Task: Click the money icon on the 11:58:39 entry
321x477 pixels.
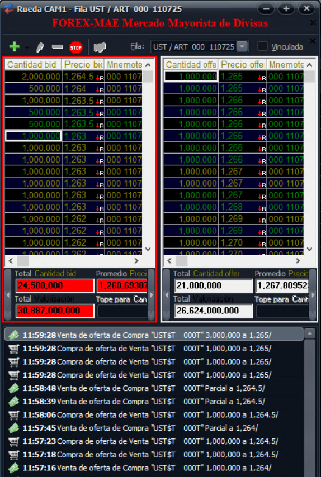Action: (14, 402)
